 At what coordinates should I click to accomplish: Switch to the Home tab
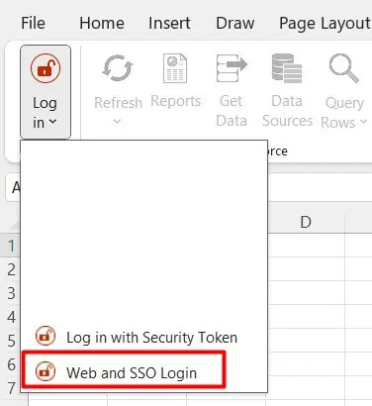click(102, 23)
